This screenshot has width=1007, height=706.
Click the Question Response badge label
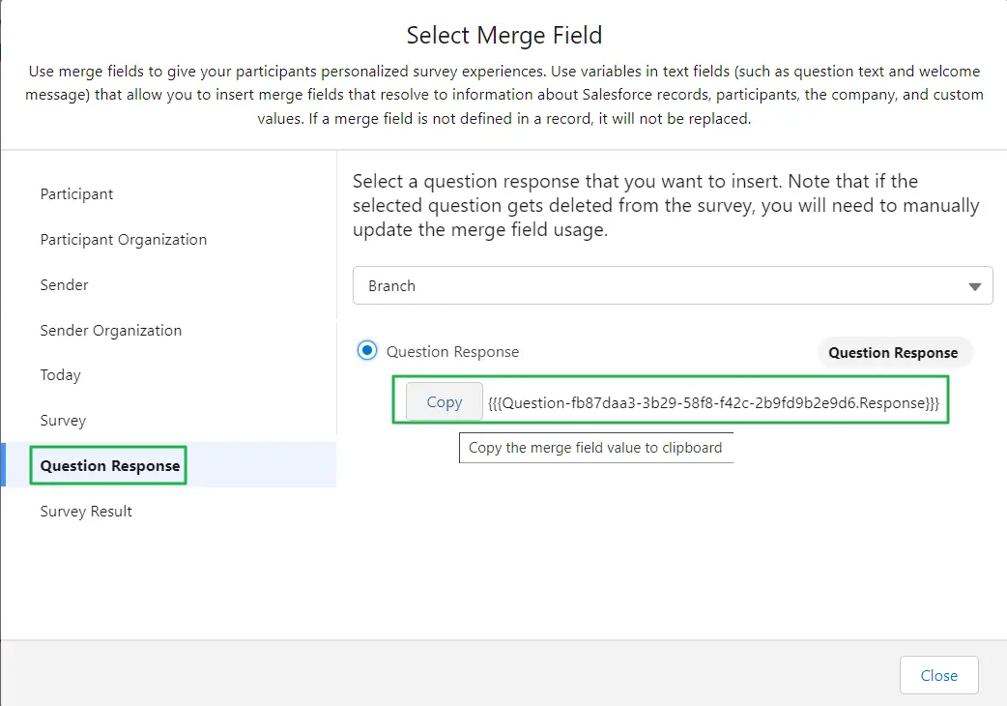[894, 352]
